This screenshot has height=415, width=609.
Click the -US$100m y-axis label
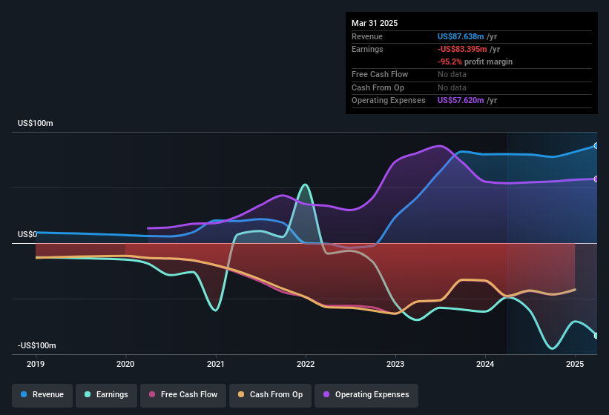click(37, 345)
